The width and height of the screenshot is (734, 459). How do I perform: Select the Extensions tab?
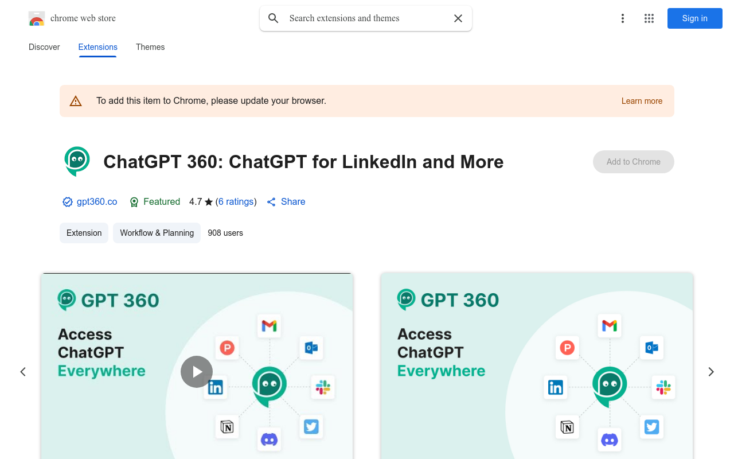point(98,47)
